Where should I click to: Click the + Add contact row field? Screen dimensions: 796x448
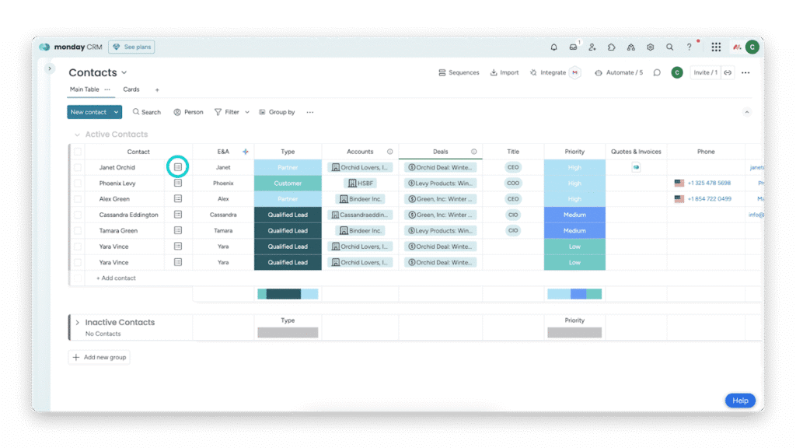click(117, 278)
